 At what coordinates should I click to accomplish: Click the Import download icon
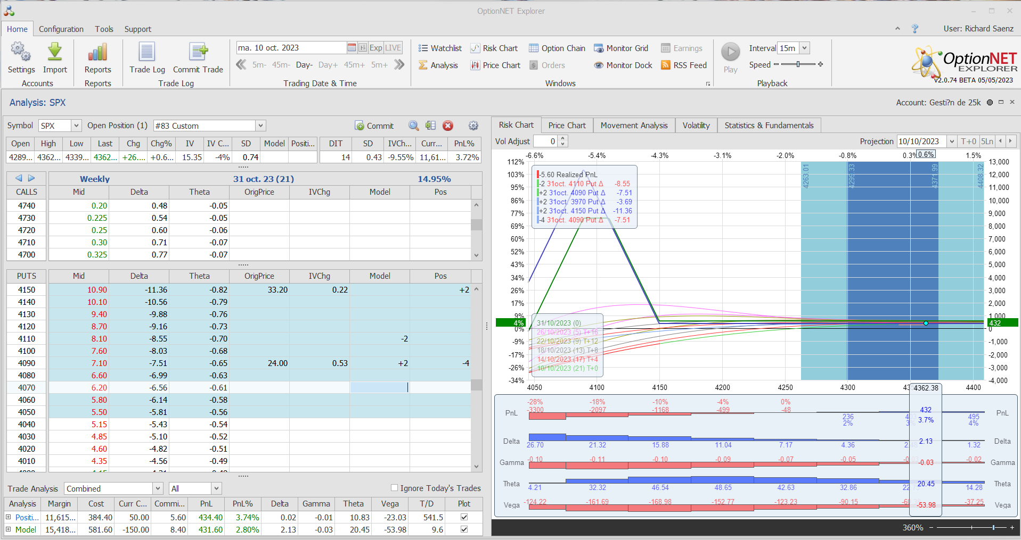(55, 52)
